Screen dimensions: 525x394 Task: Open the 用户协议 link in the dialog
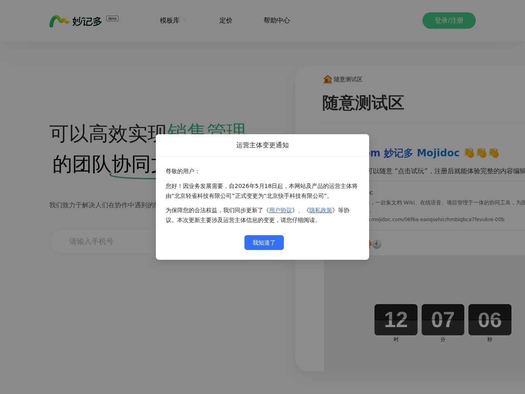281,210
